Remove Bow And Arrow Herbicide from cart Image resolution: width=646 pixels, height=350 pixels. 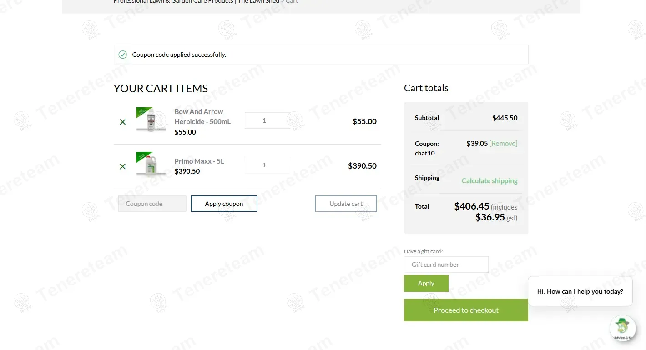(122, 122)
